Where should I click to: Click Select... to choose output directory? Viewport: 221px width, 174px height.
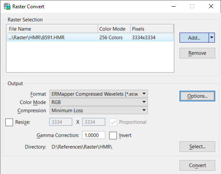click(197, 147)
